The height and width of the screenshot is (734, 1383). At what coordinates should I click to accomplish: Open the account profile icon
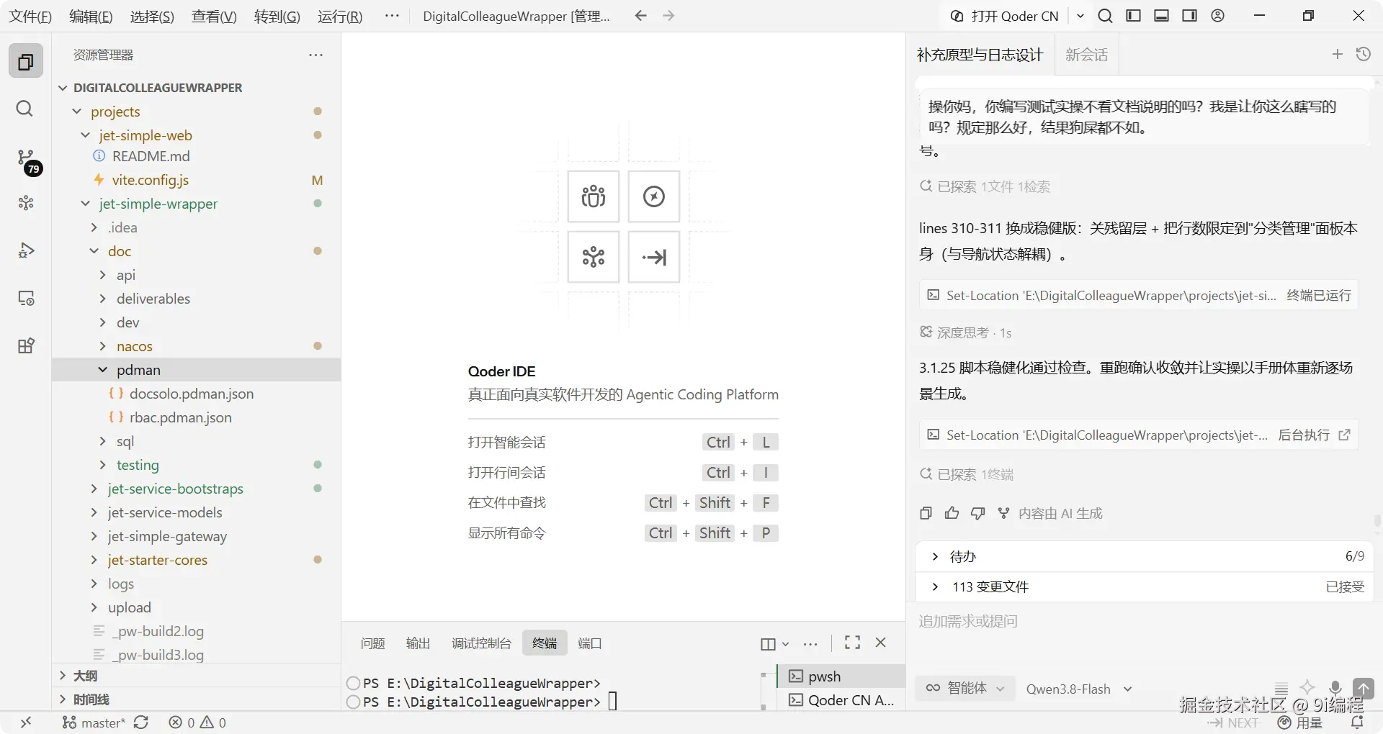(x=1217, y=16)
